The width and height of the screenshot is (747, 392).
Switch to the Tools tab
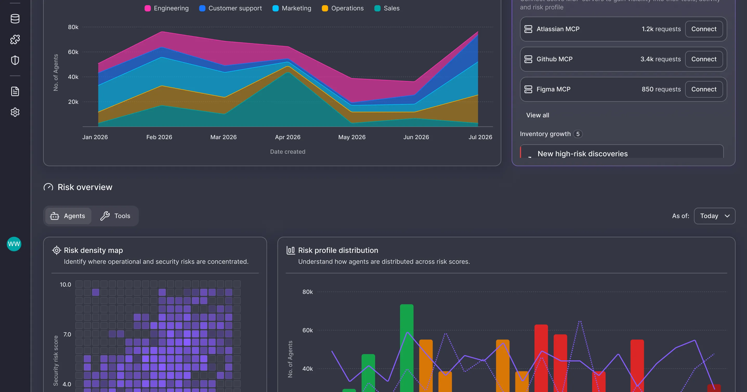point(115,216)
